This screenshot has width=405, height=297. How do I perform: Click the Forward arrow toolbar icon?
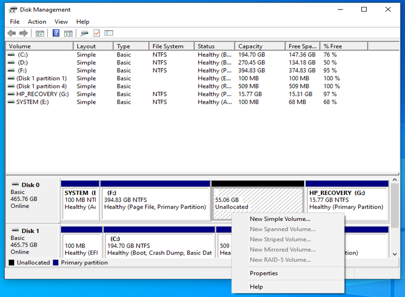[23, 33]
